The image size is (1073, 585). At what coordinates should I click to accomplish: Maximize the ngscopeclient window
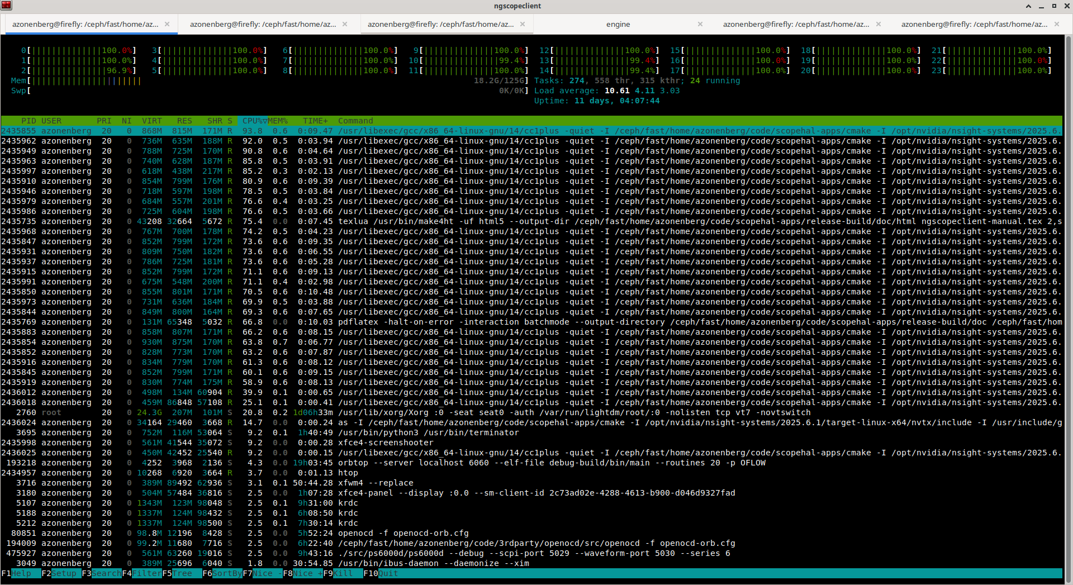point(1054,6)
